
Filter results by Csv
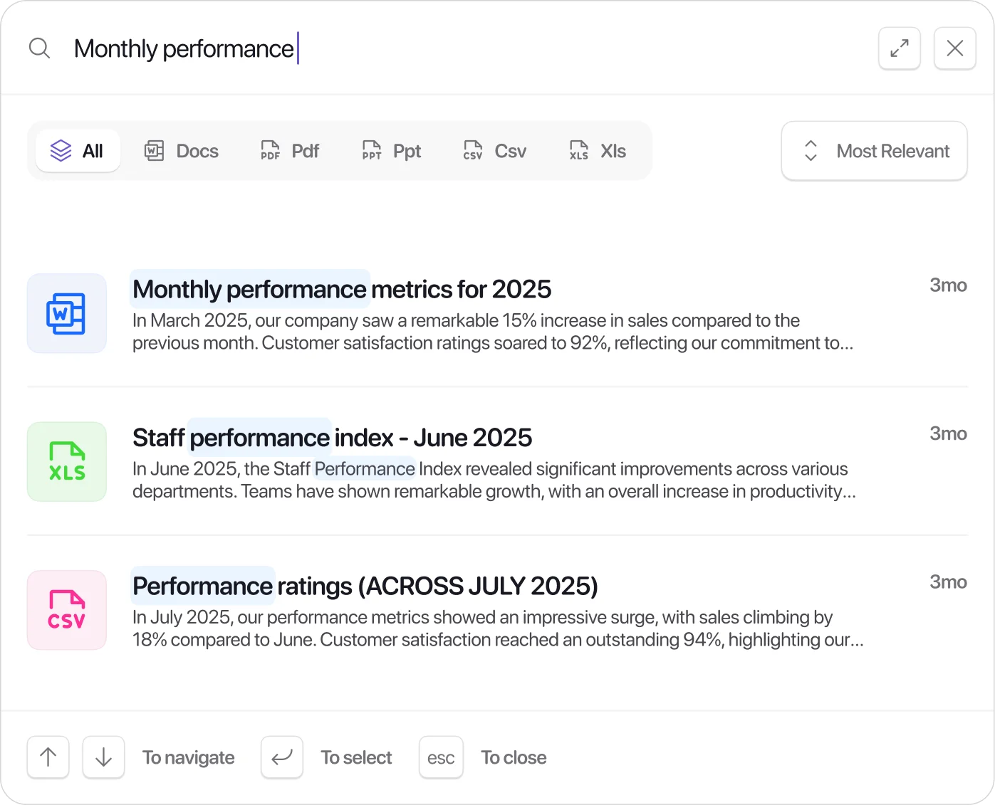click(x=495, y=151)
